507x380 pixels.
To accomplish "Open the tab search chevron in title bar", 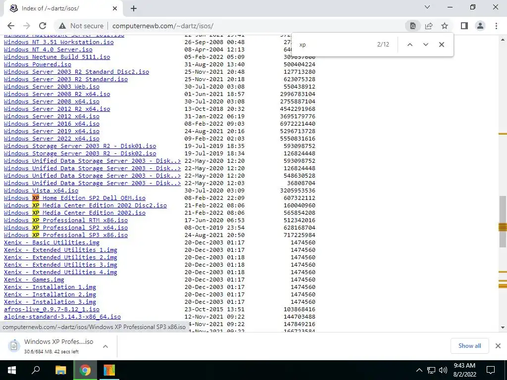I will click(x=427, y=7).
